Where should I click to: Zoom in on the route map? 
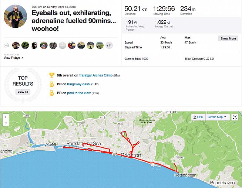[6, 117]
